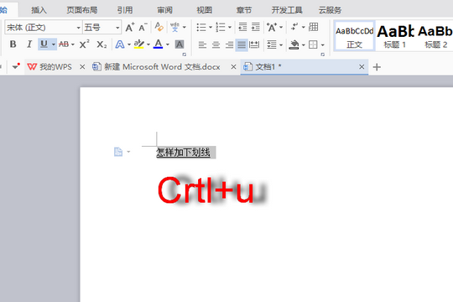The width and height of the screenshot is (453, 302).
Task: Click the Chinese layout icon
Action: (x=272, y=28)
